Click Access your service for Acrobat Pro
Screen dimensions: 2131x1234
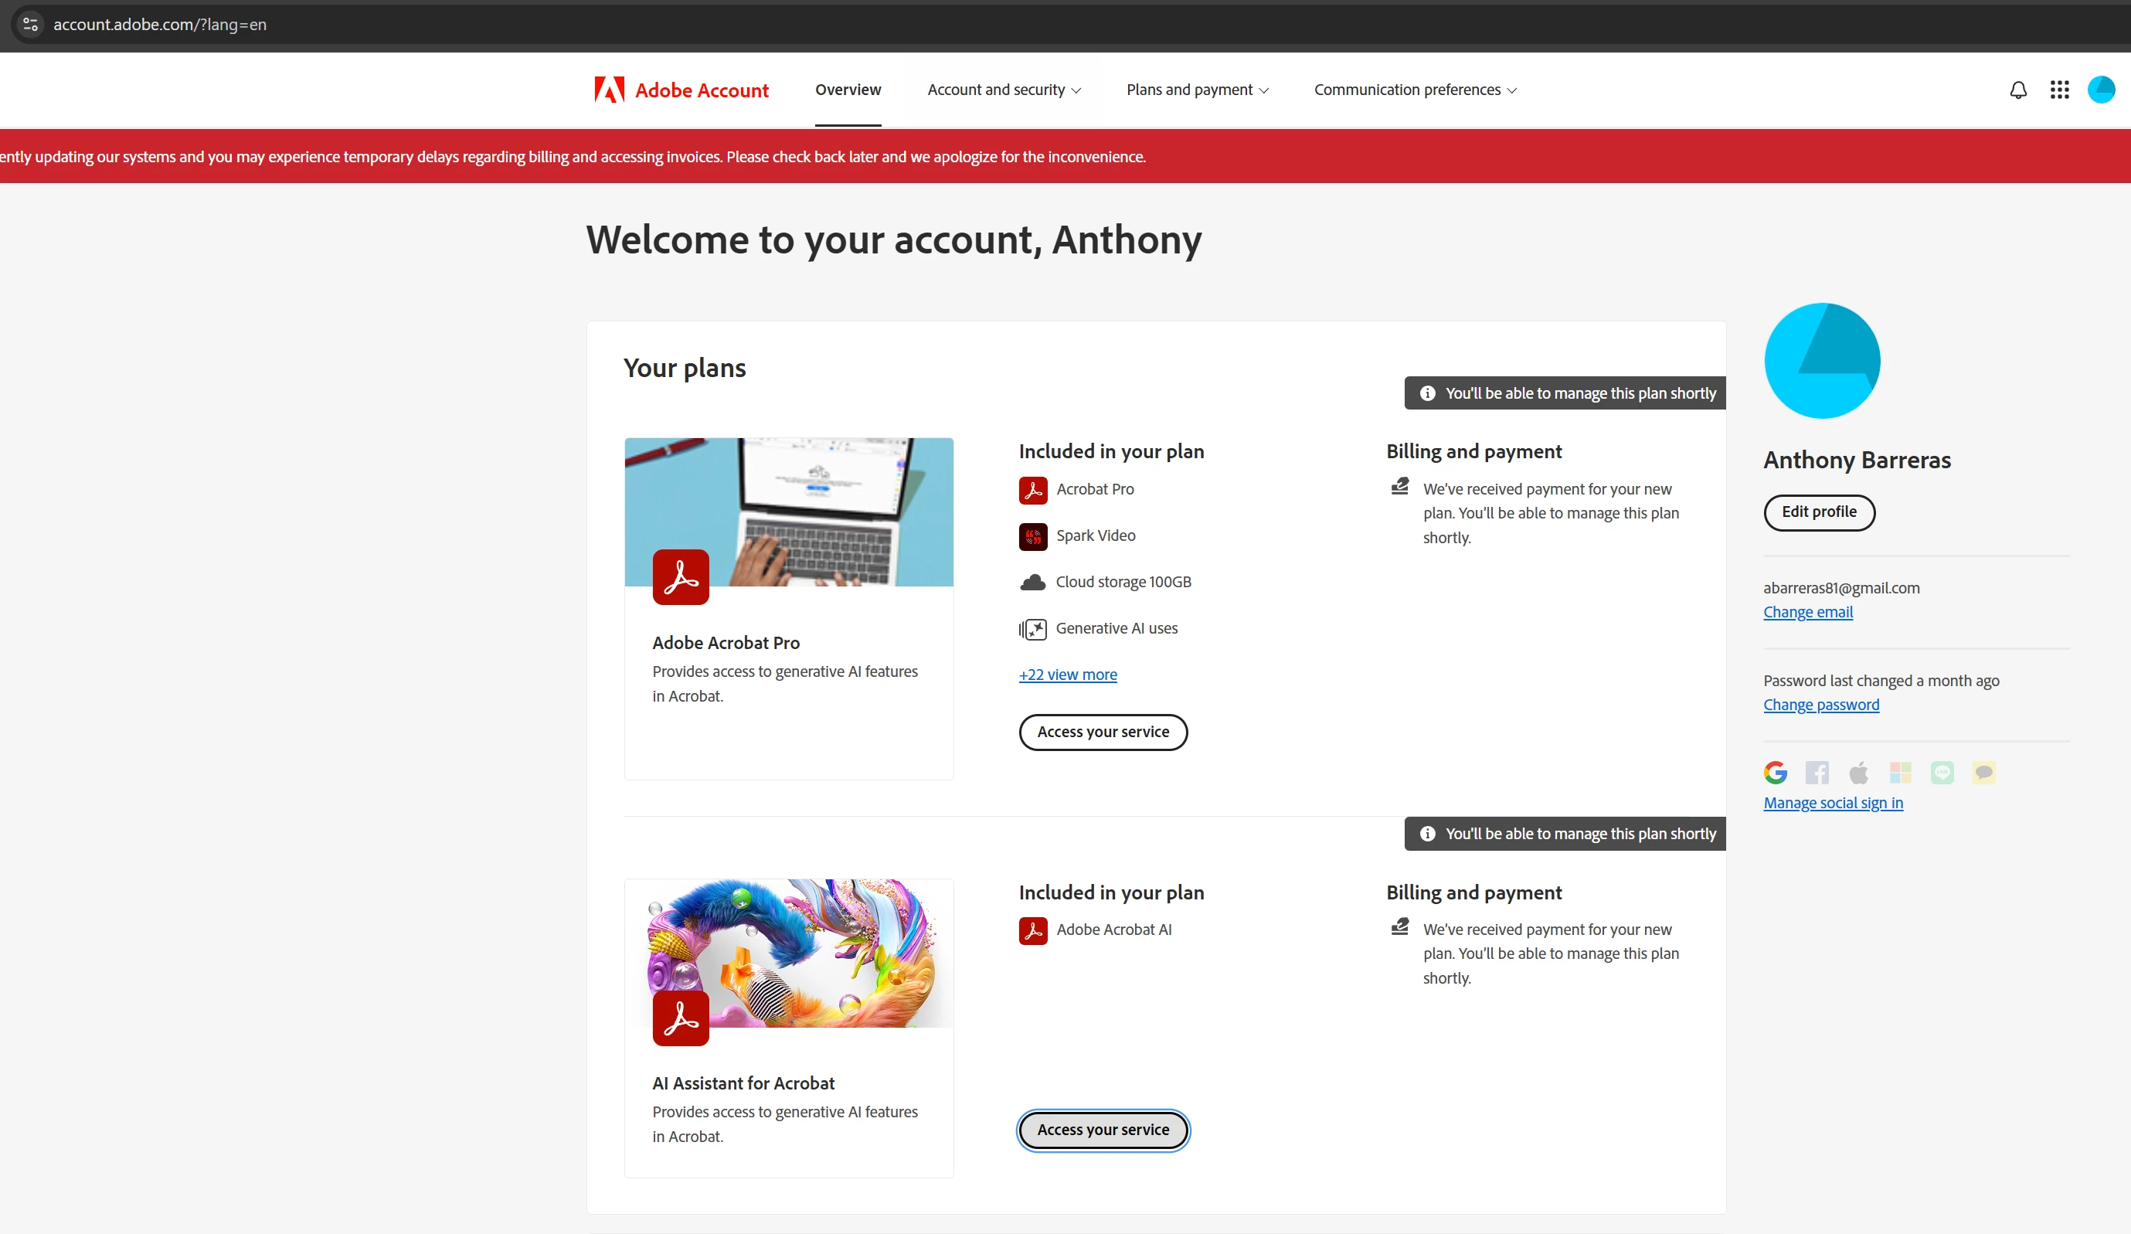(1103, 732)
